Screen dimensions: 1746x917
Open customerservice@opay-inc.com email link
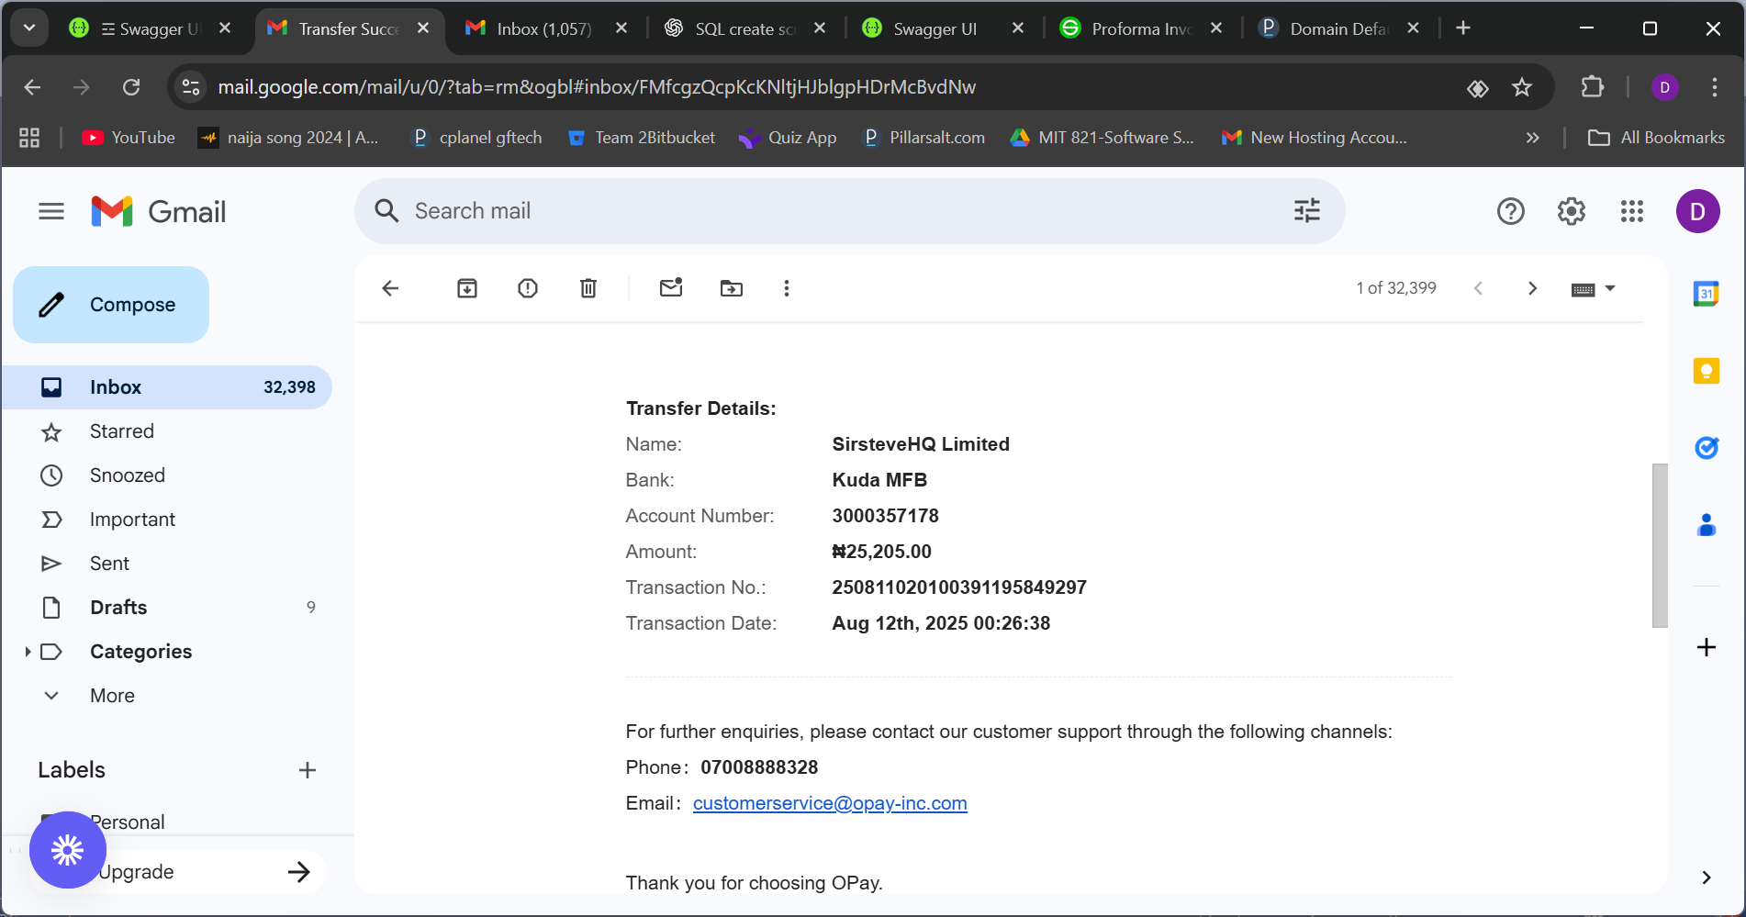[x=830, y=803]
